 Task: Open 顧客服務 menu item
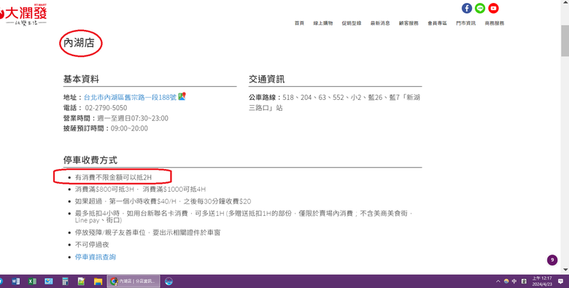point(409,23)
